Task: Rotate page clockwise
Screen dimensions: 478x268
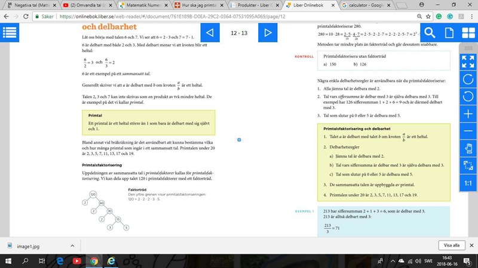Action: coord(468,79)
